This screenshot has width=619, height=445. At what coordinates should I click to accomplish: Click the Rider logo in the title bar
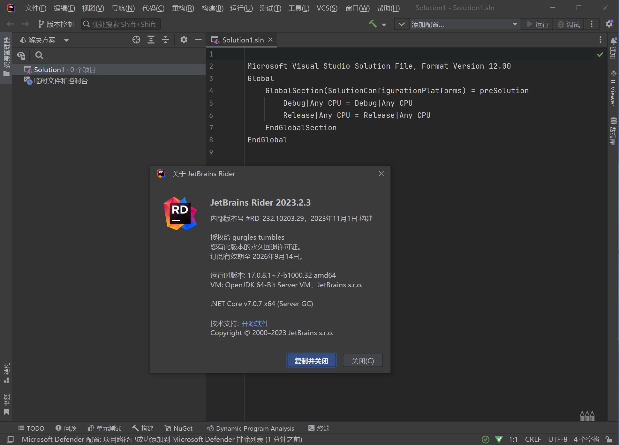pos(11,8)
